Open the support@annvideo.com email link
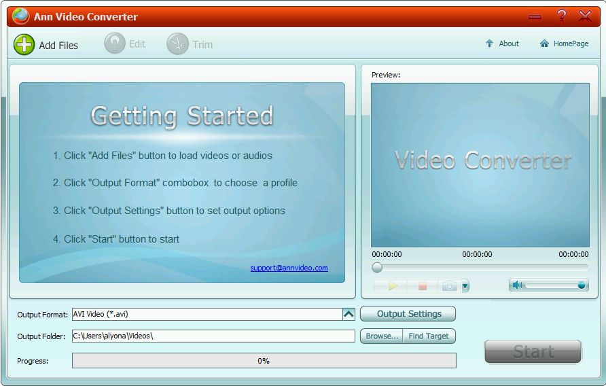This screenshot has width=606, height=386. click(289, 268)
